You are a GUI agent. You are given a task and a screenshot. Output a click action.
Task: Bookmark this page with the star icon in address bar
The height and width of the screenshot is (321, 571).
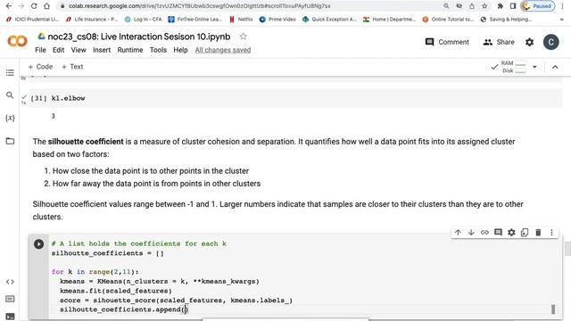(484, 6)
